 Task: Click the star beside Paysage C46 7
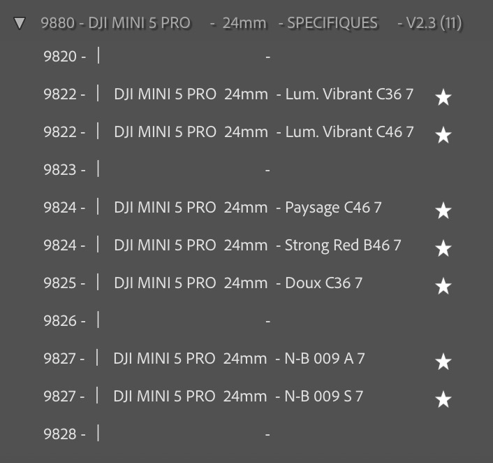(443, 211)
